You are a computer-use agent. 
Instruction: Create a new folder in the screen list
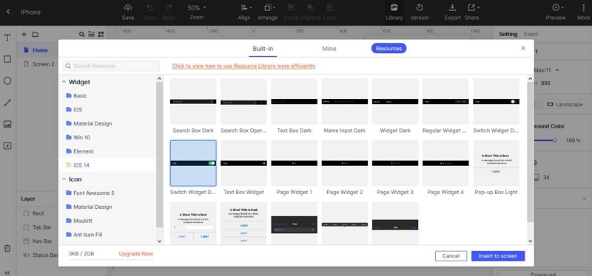coord(35,34)
